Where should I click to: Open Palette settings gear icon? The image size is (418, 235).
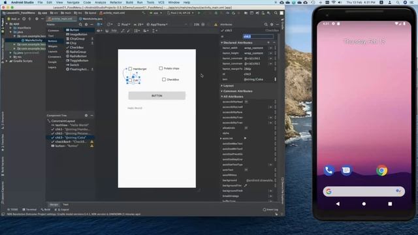point(86,25)
